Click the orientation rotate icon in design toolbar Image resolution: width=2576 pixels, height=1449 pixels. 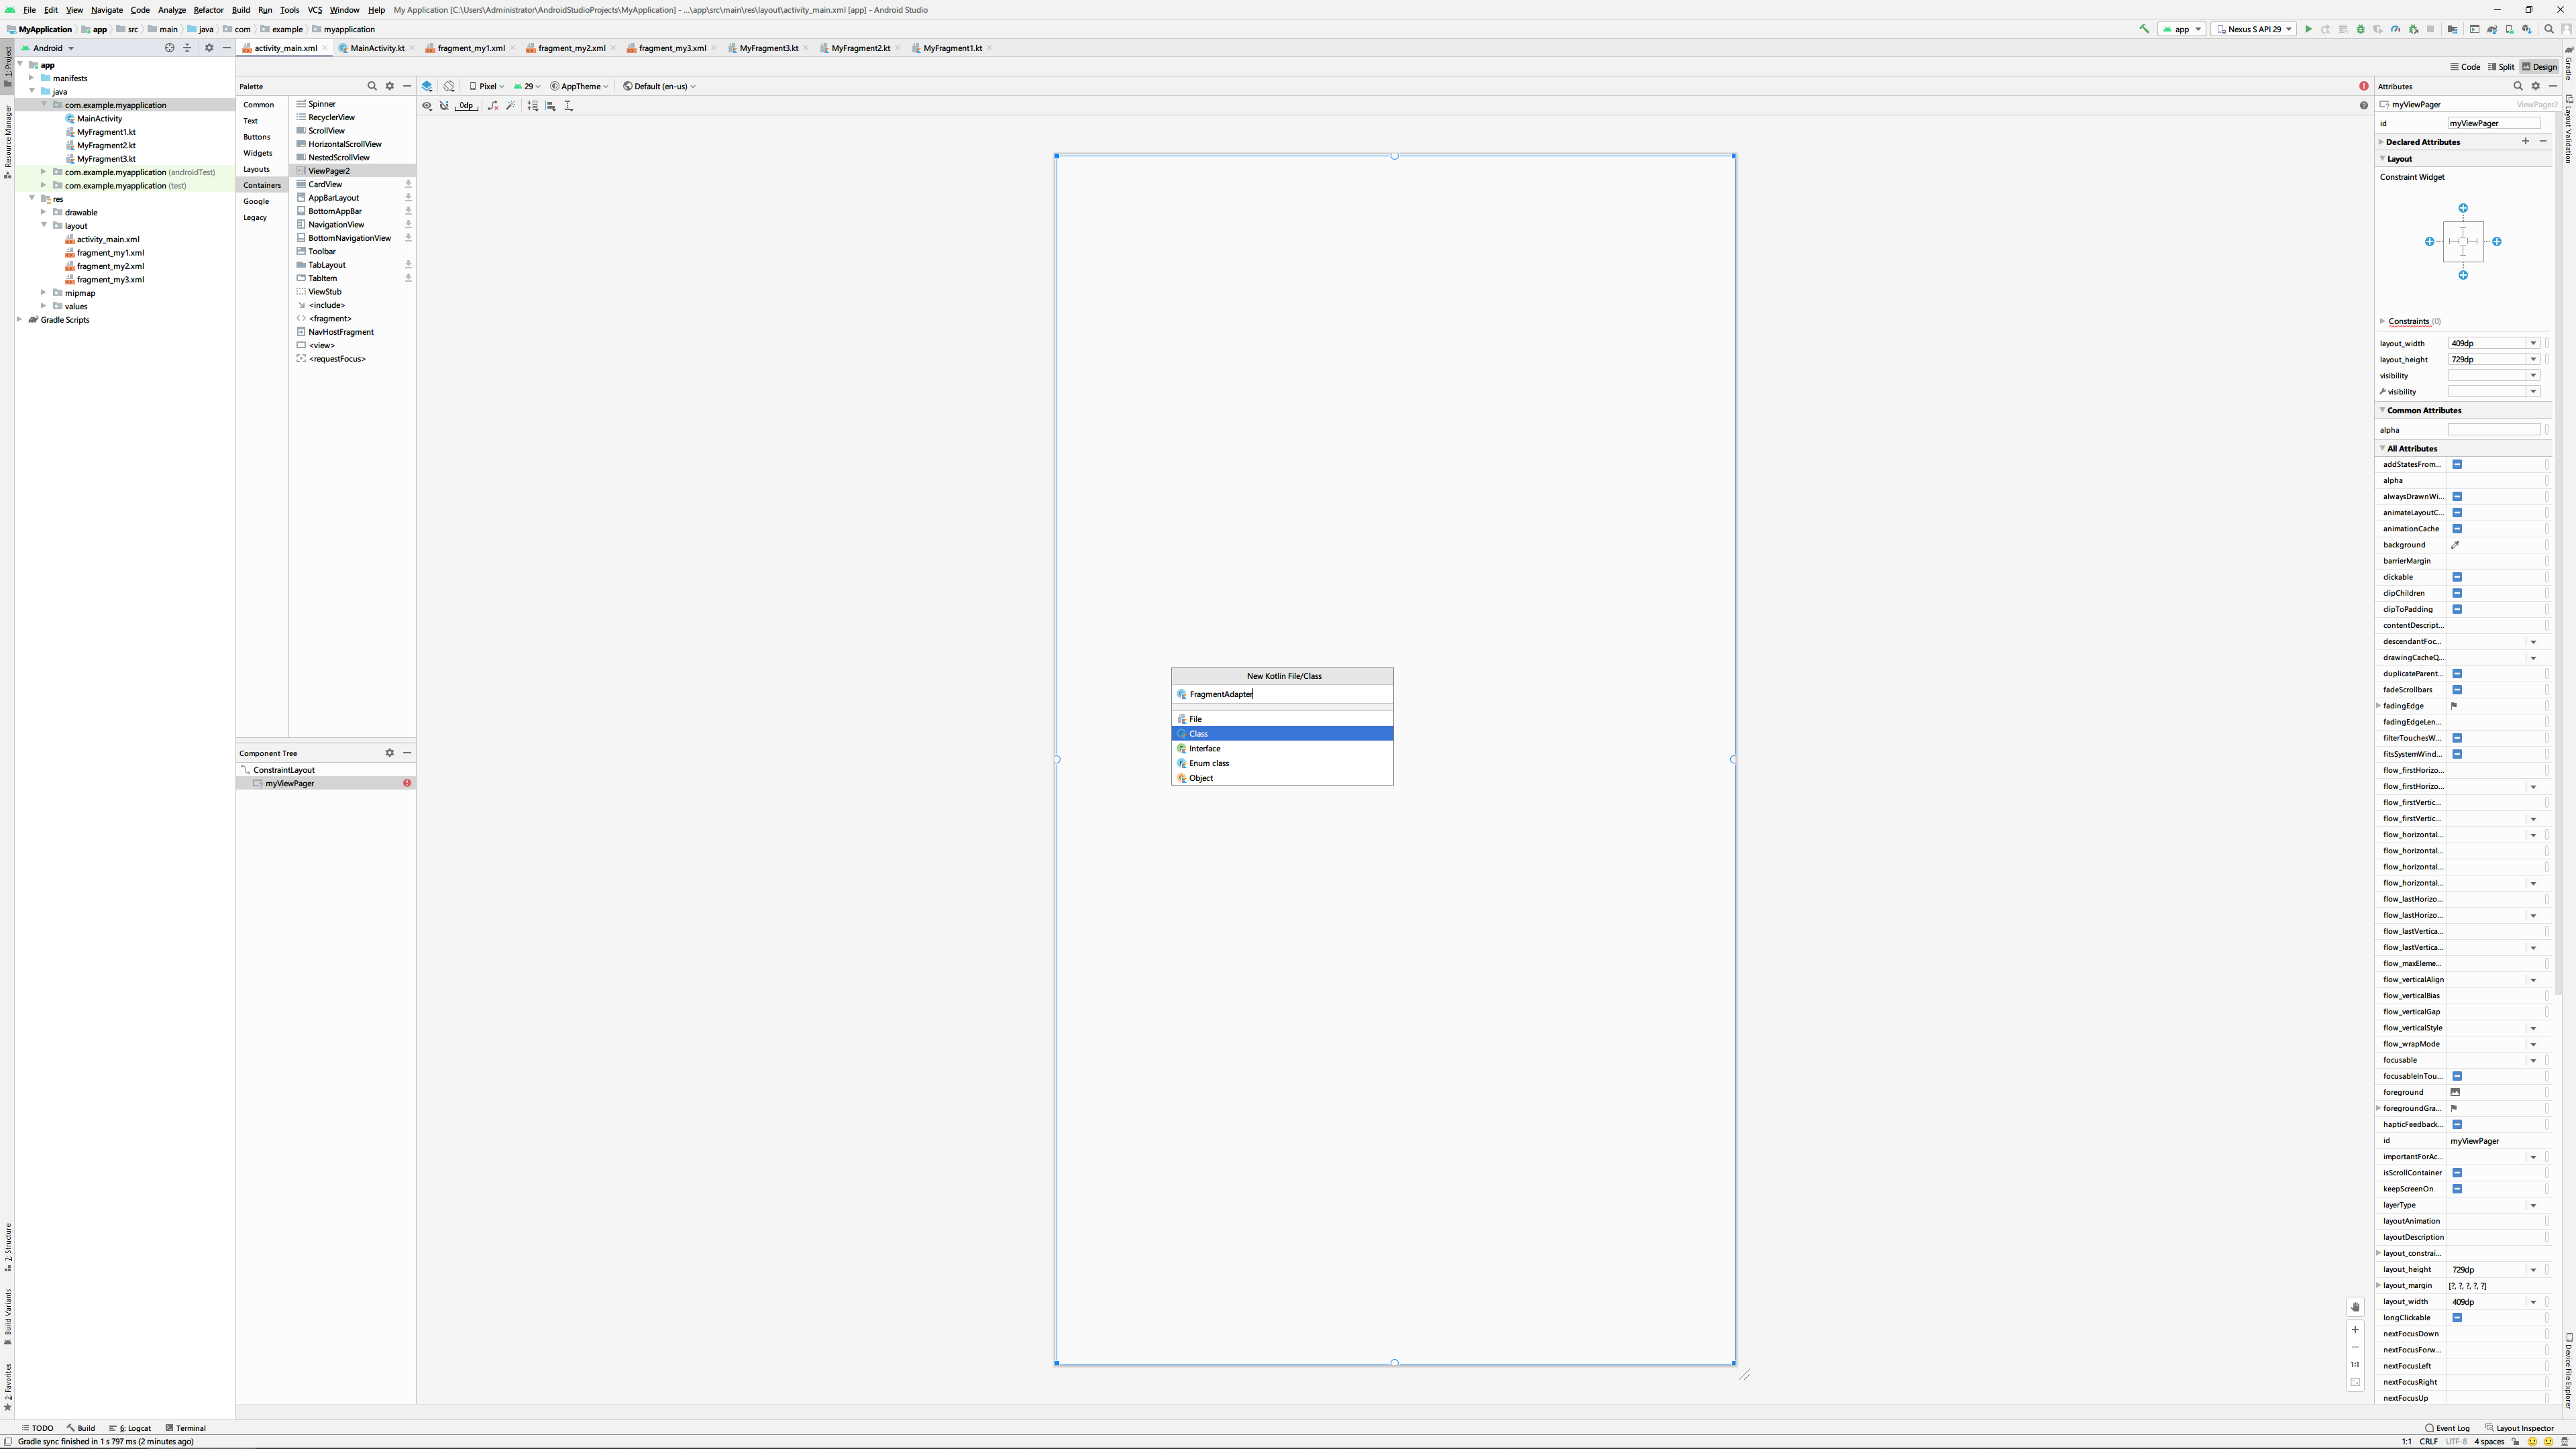(449, 86)
